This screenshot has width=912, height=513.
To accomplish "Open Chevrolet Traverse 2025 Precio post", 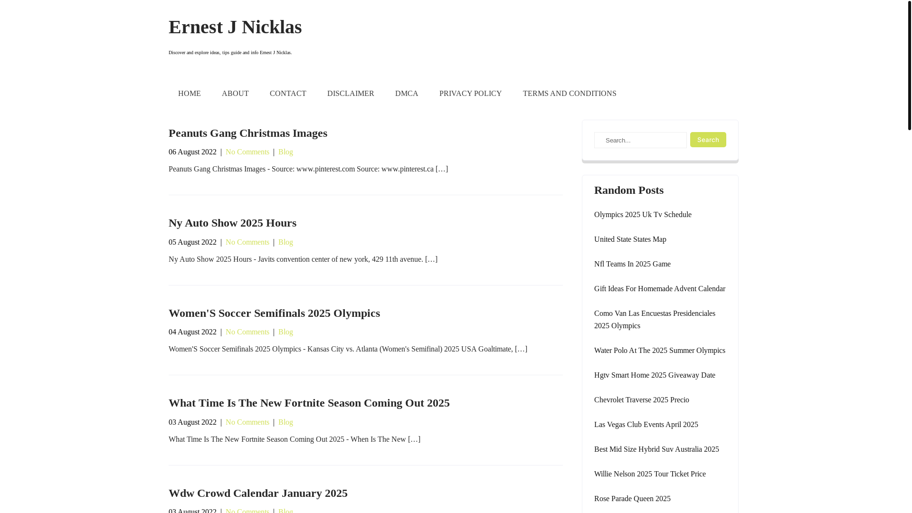I will (x=642, y=400).
